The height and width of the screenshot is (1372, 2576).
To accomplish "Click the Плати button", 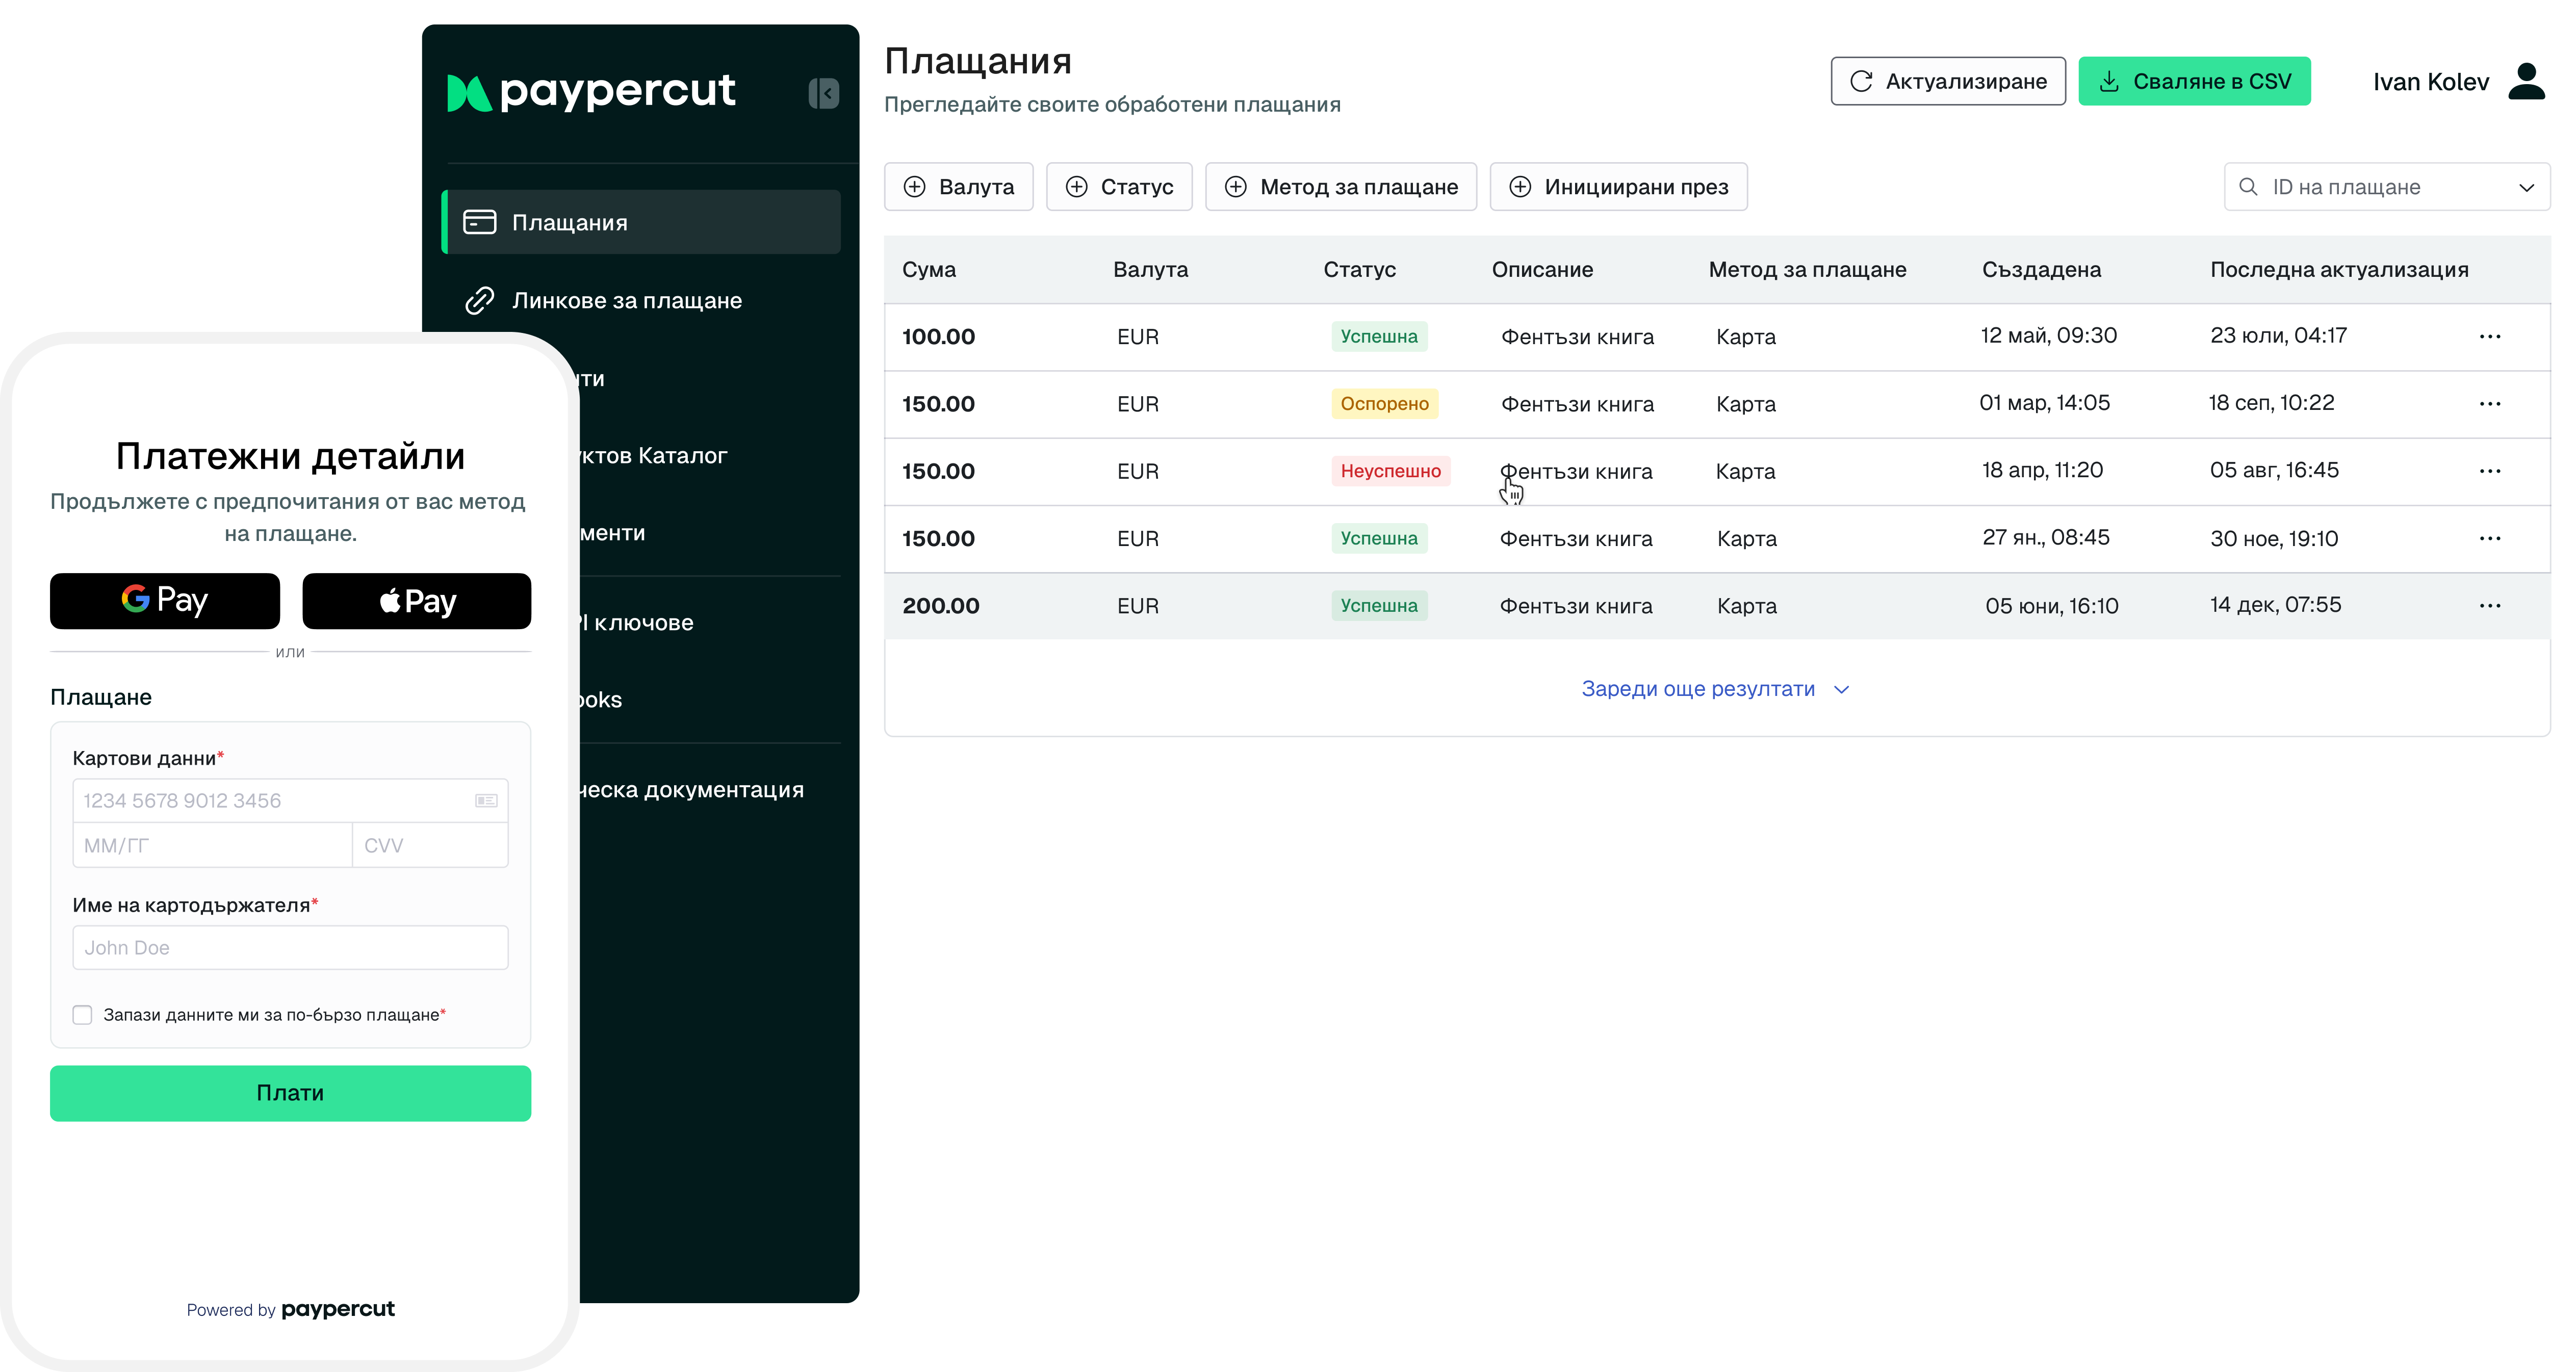I will point(290,1093).
